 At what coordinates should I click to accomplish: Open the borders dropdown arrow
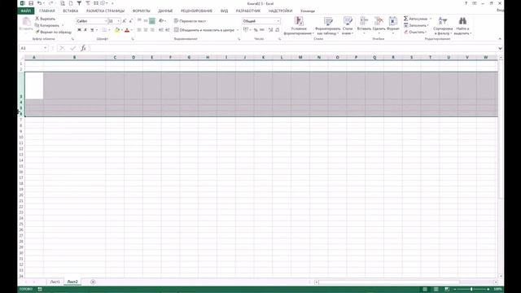(109, 30)
